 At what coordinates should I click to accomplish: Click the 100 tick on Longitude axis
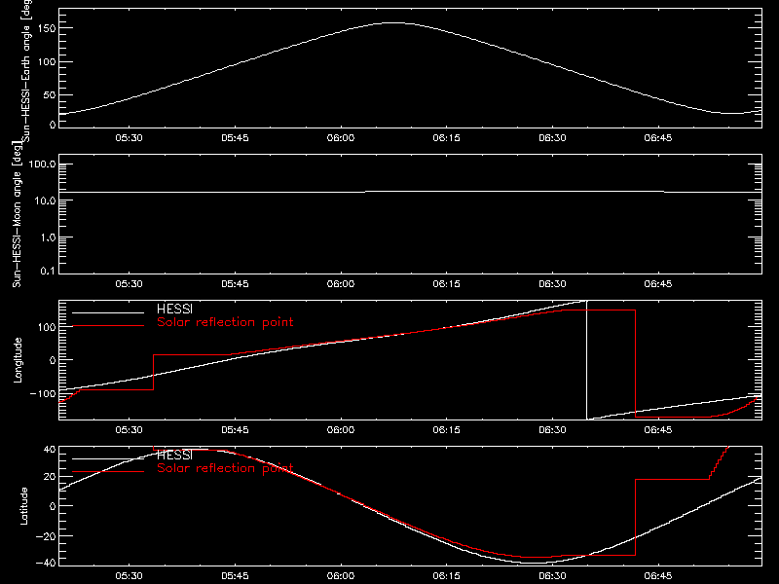pyautogui.click(x=49, y=327)
